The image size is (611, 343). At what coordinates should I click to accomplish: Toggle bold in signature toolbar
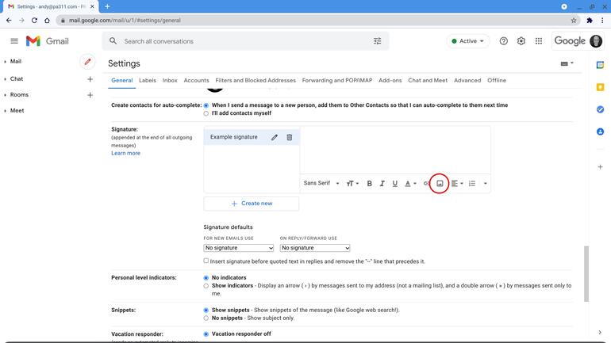tap(370, 184)
